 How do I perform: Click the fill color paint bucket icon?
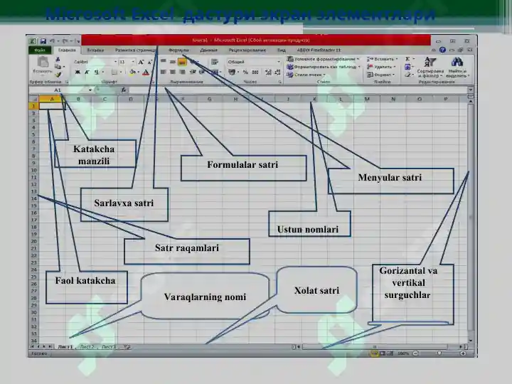pyautogui.click(x=132, y=72)
